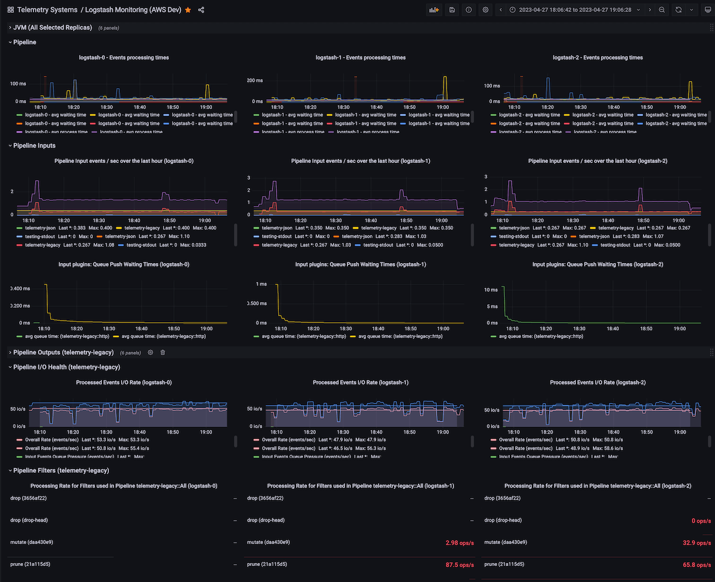Toggle red avg waiting time series in logstash-1 legend
The height and width of the screenshot is (582, 715).
(x=365, y=124)
